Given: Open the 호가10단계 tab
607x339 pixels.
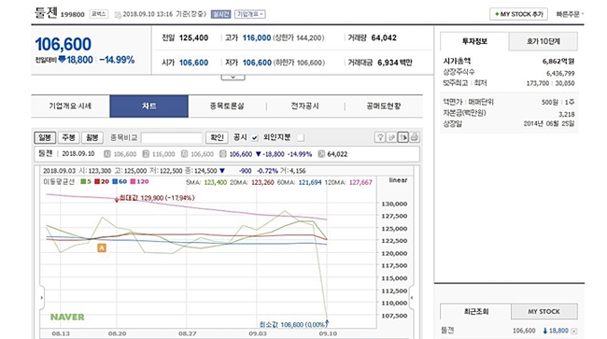Looking at the screenshot, I should click(x=543, y=41).
